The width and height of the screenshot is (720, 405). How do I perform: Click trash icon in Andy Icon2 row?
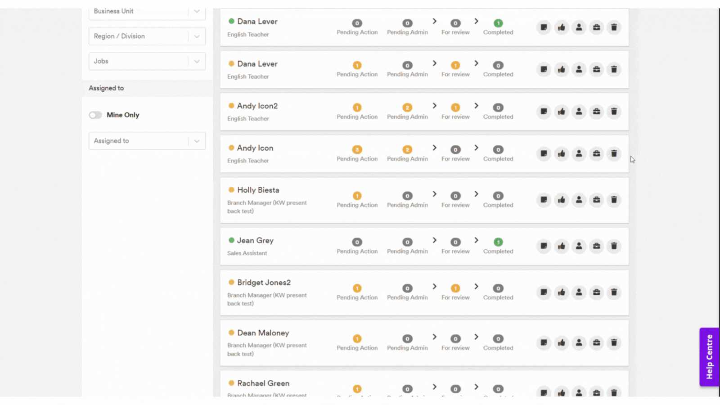coord(614,112)
